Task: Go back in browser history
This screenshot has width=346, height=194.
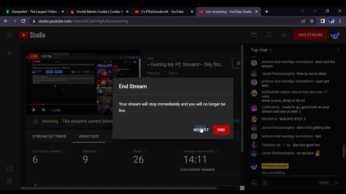Action: (6, 21)
